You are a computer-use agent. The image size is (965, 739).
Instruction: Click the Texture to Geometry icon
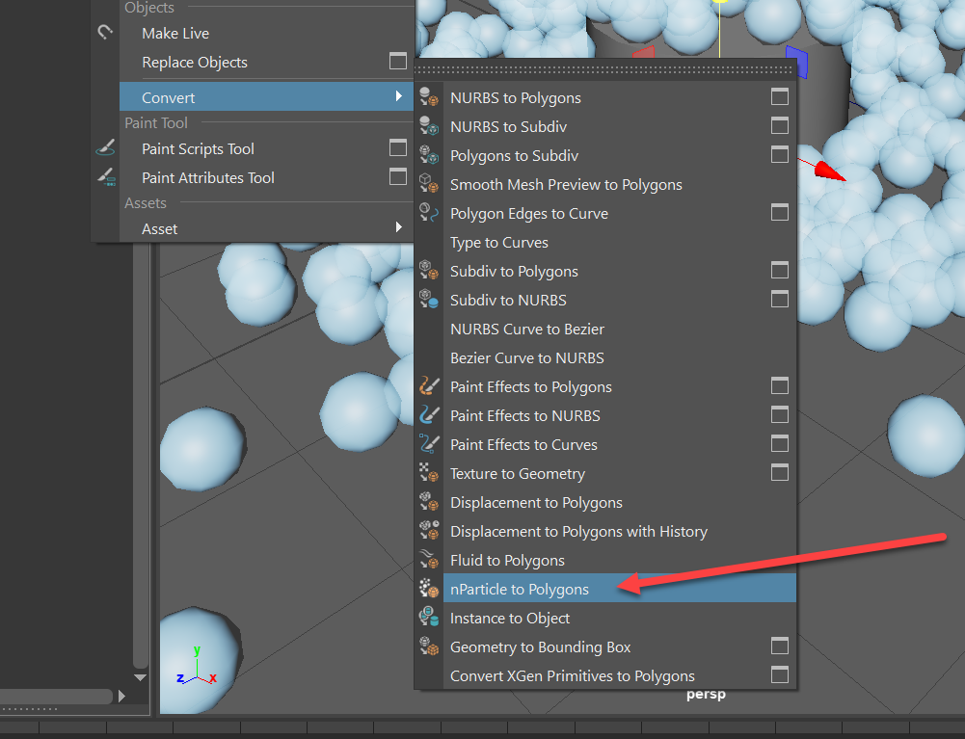coord(429,473)
